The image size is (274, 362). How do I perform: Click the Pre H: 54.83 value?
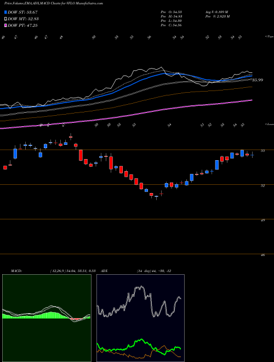[171, 16]
